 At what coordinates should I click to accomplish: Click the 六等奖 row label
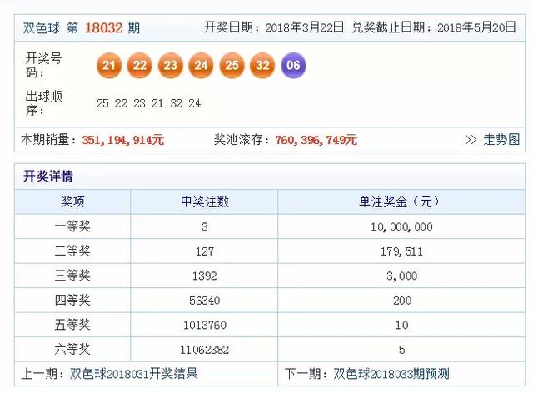[x=72, y=350]
